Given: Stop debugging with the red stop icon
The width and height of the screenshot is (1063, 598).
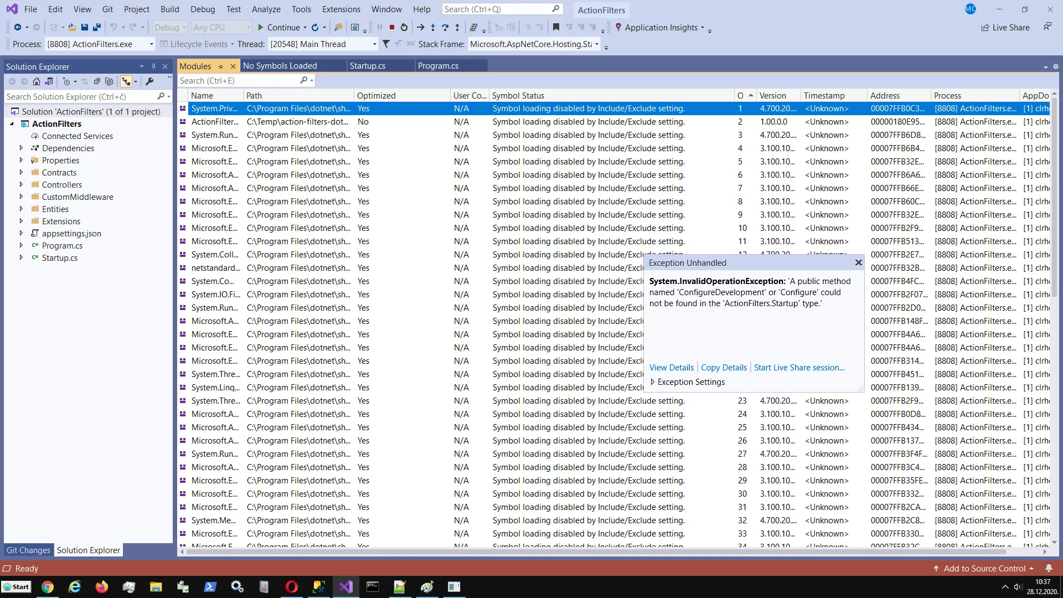Looking at the screenshot, I should pyautogui.click(x=392, y=27).
